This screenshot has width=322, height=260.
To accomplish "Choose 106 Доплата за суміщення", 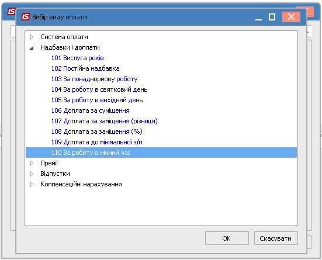I will [x=91, y=110].
